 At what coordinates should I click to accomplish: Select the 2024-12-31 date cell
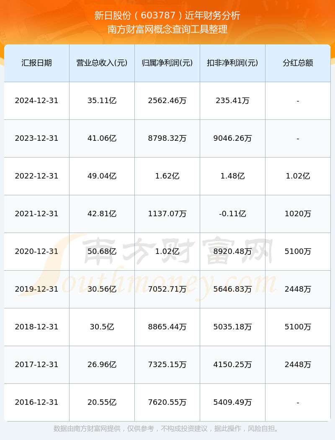37,101
